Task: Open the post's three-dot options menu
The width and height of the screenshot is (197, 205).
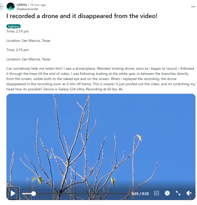Action: [x=193, y=7]
